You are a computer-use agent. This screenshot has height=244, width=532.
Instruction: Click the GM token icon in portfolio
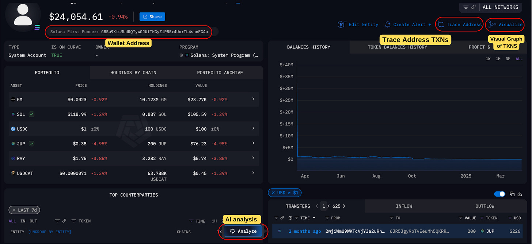click(x=13, y=99)
